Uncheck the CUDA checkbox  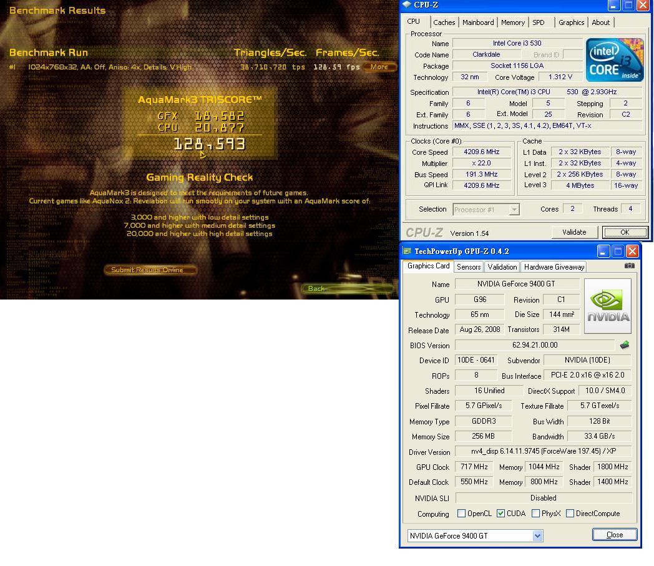(501, 514)
